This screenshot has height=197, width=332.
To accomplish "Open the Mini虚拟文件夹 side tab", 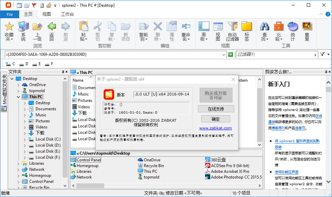I will click(x=4, y=91).
